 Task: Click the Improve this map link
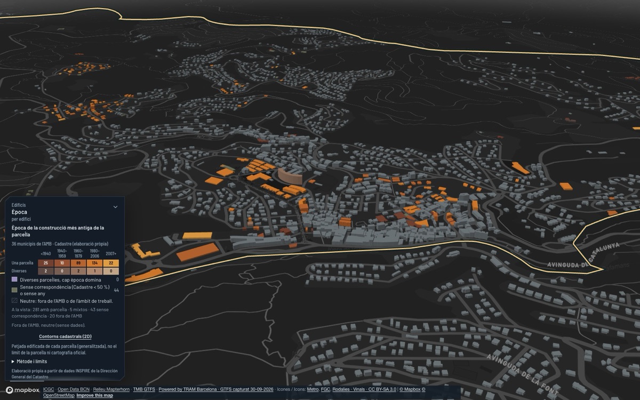tap(94, 395)
